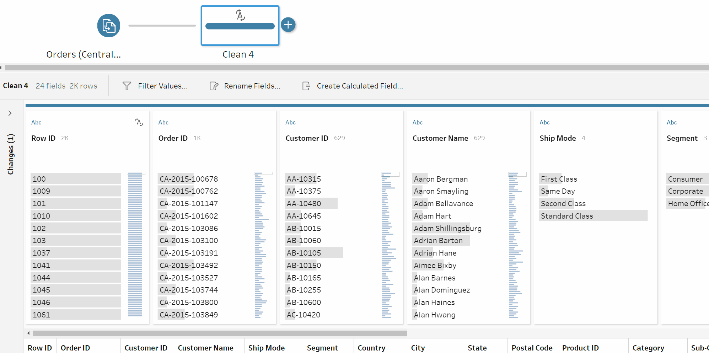Viewport: 709px width, 353px height.
Task: Click the Filter Values funnel icon
Action: point(127,86)
